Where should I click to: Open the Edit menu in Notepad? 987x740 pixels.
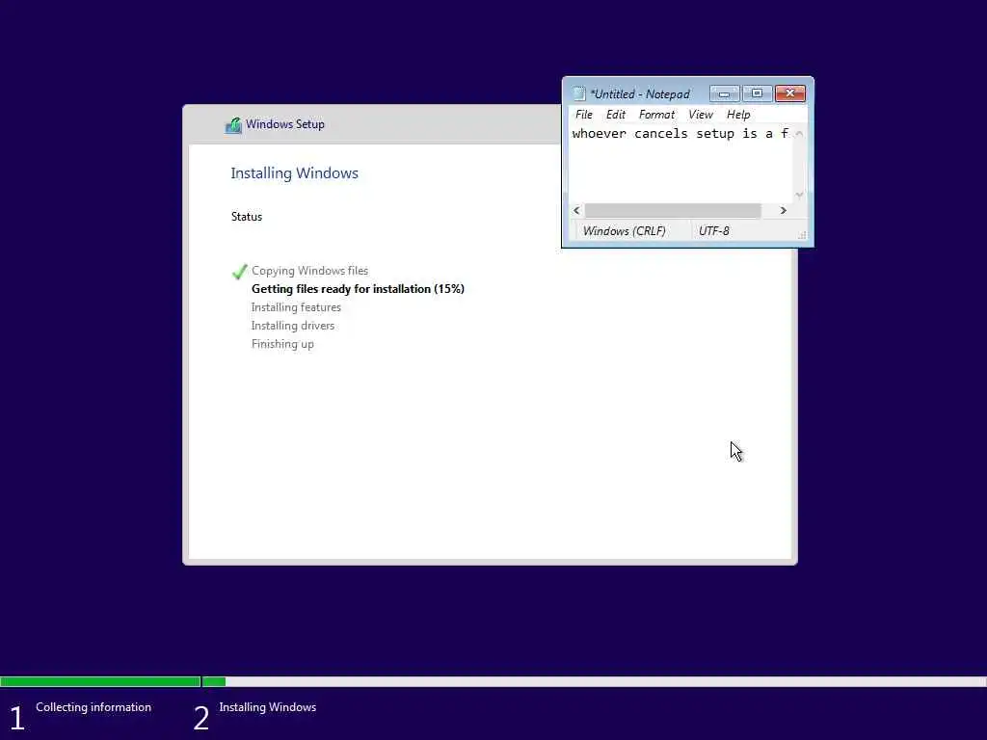tap(615, 115)
